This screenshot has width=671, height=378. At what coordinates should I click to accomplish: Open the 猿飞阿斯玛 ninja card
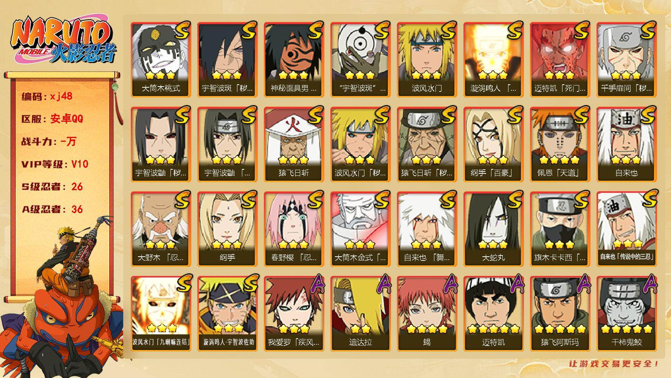(x=560, y=314)
